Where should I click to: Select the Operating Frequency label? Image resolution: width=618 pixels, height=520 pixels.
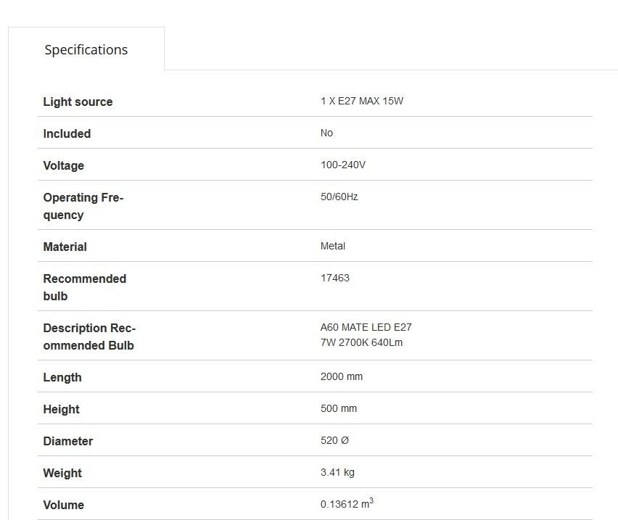83,206
